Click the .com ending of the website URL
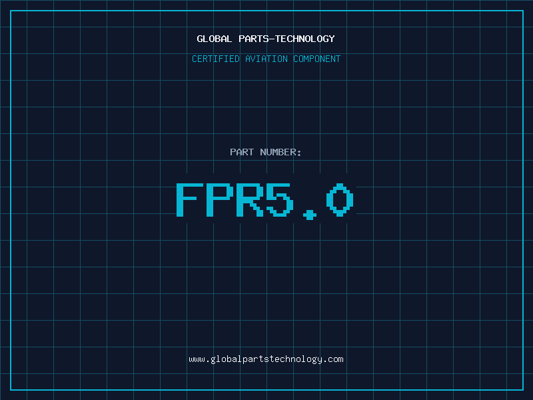Screen dimensions: 533x400 point(333,359)
